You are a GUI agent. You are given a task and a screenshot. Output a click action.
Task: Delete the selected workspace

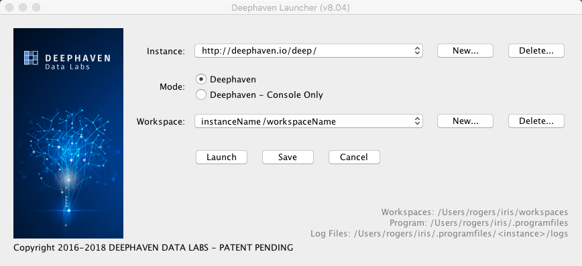pyautogui.click(x=536, y=121)
